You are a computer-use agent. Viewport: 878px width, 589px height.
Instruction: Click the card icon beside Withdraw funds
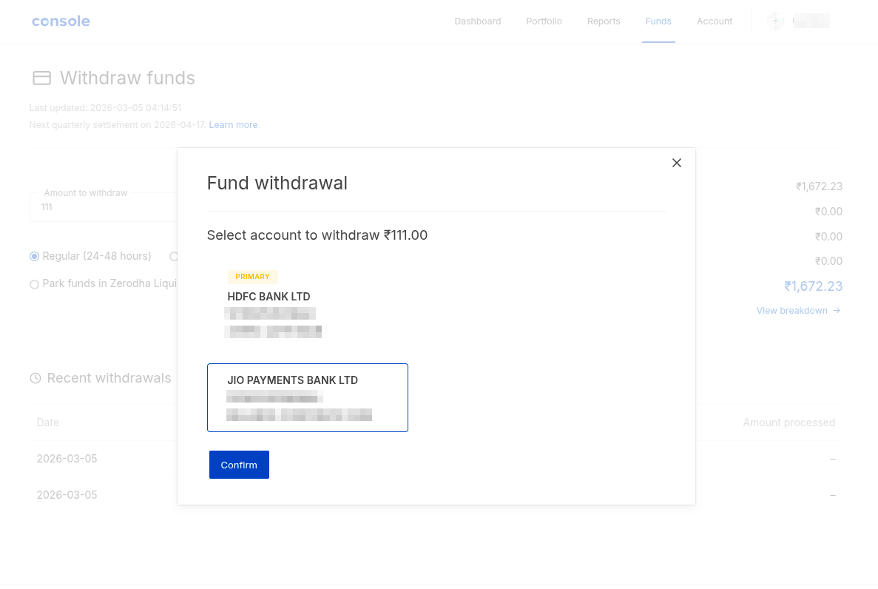click(42, 78)
